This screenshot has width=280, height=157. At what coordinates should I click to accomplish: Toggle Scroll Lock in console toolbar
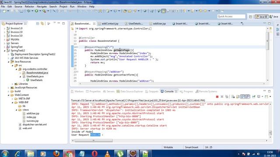238,97
